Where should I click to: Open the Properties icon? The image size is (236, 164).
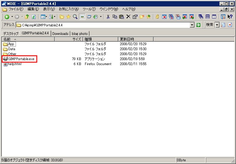[x=135, y=17]
